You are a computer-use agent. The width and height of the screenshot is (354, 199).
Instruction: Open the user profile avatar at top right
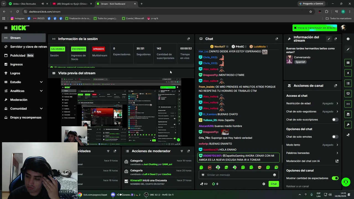[x=343, y=28]
